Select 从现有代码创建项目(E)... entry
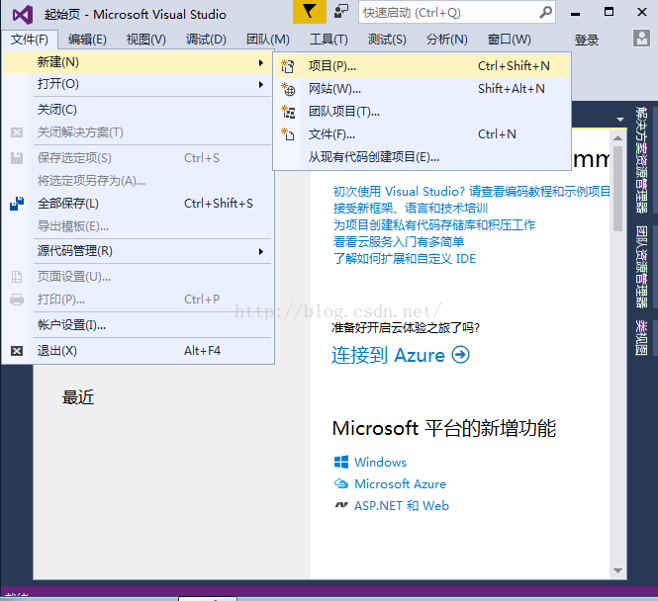The image size is (658, 601). point(423,157)
